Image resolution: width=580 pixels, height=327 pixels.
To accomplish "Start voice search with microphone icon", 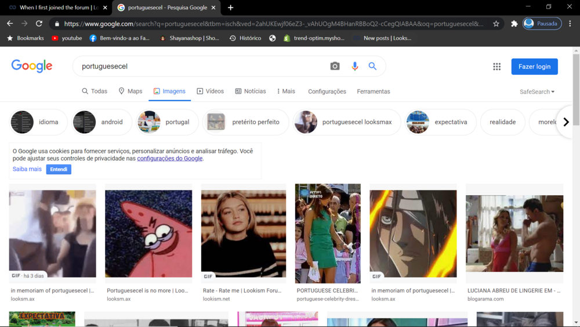I will (355, 66).
